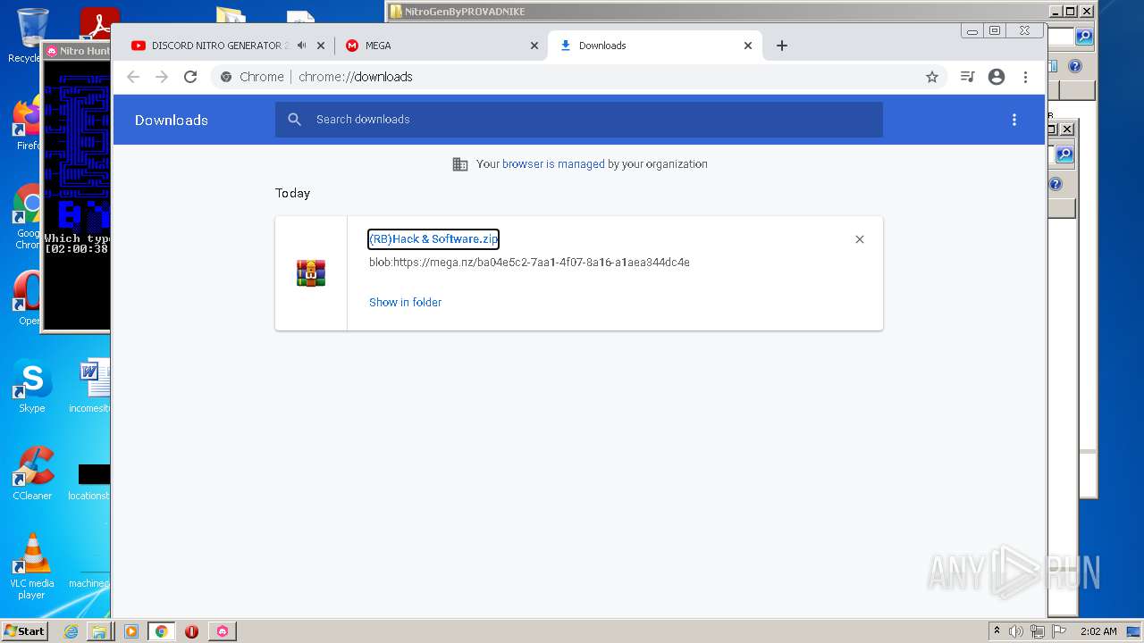Click the magnifier icon in Search downloads
Viewport: 1144px width, 643px height.
click(x=295, y=120)
